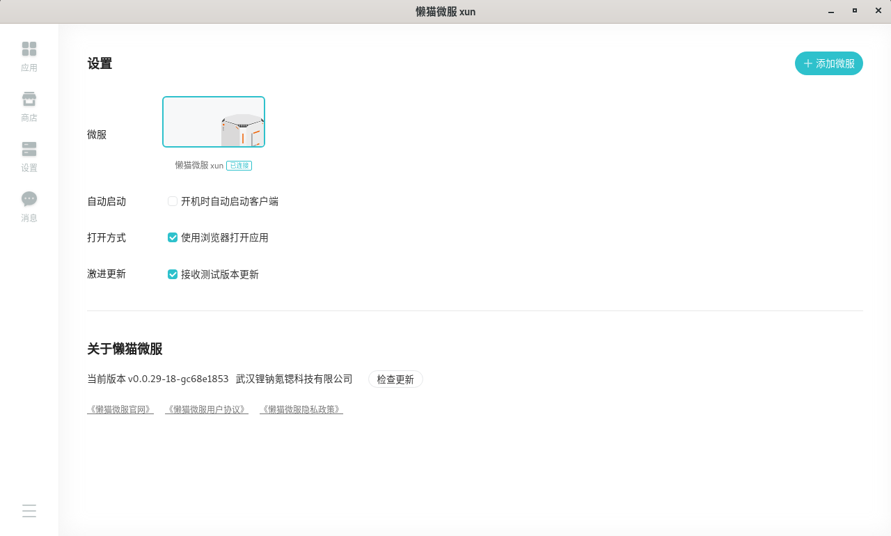Open the 《懒猫微服隐私政策》 link
This screenshot has height=536, width=891.
pos(301,409)
